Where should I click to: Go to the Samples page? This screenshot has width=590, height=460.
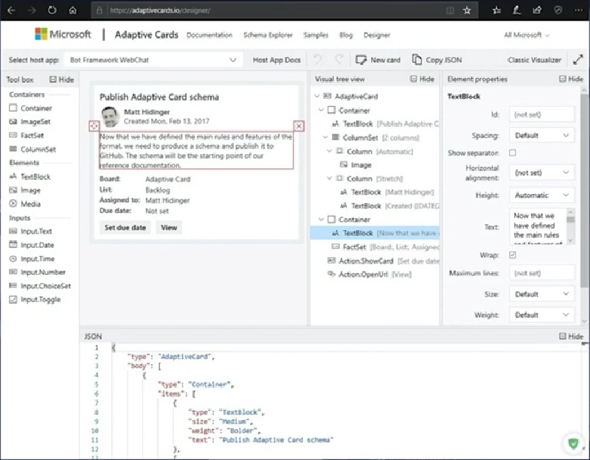[316, 35]
